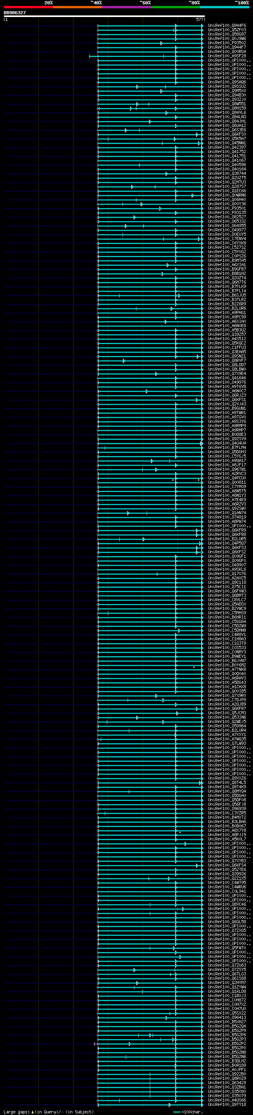The height and width of the screenshot is (1115, 253).
Task: Click hit name UniRef100_Q45NN1
Action: (x=227, y=143)
